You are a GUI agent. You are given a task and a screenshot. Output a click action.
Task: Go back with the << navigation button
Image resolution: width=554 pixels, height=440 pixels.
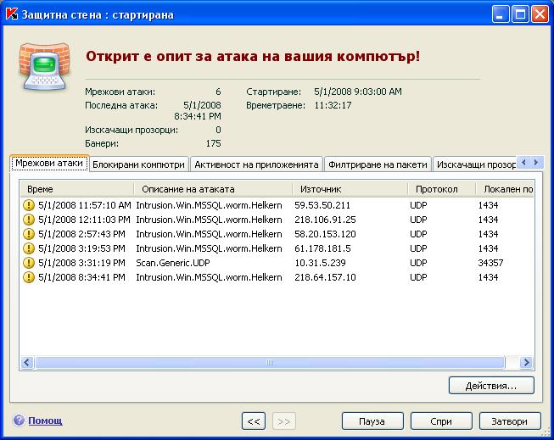tap(253, 421)
